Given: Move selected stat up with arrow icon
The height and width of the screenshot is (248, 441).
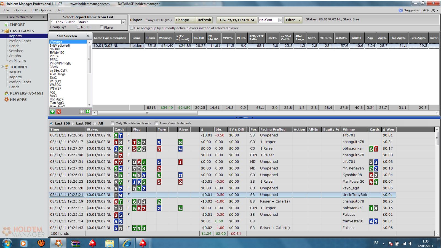Looking at the screenshot, I should 81,112.
